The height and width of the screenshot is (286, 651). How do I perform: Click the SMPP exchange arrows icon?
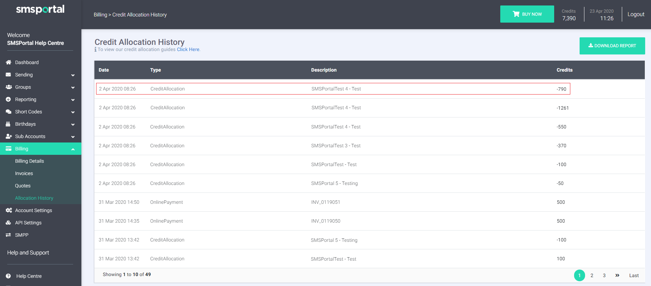[x=8, y=235]
